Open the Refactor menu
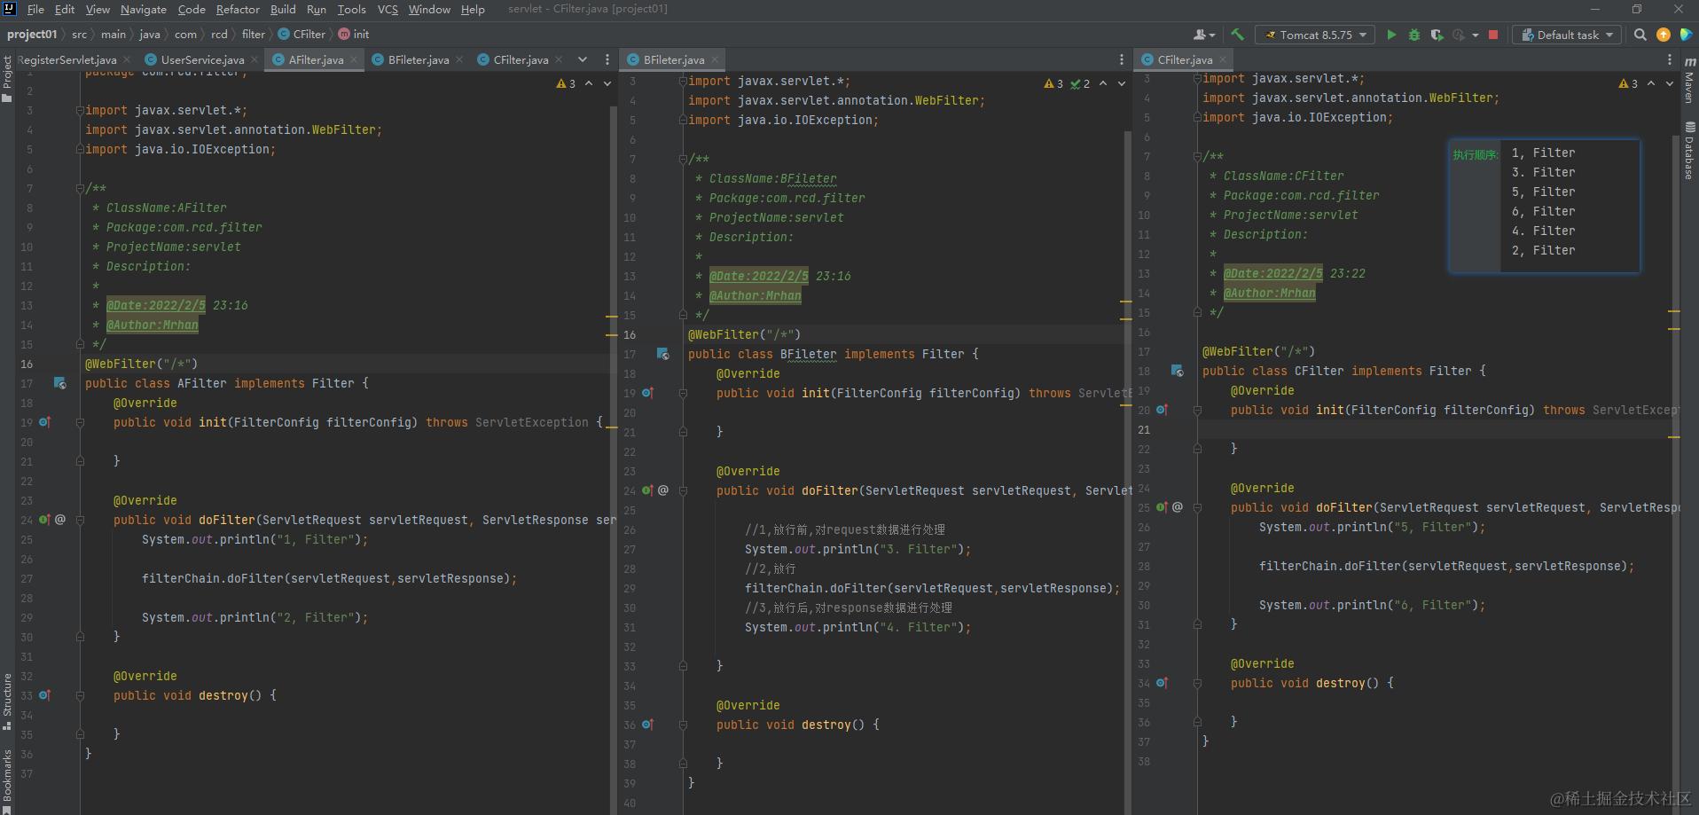The height and width of the screenshot is (815, 1699). [238, 9]
